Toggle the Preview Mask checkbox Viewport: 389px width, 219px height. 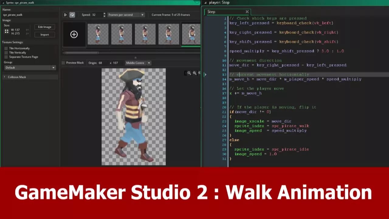click(63, 63)
